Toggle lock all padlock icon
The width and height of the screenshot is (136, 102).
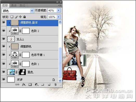(x=24, y=17)
